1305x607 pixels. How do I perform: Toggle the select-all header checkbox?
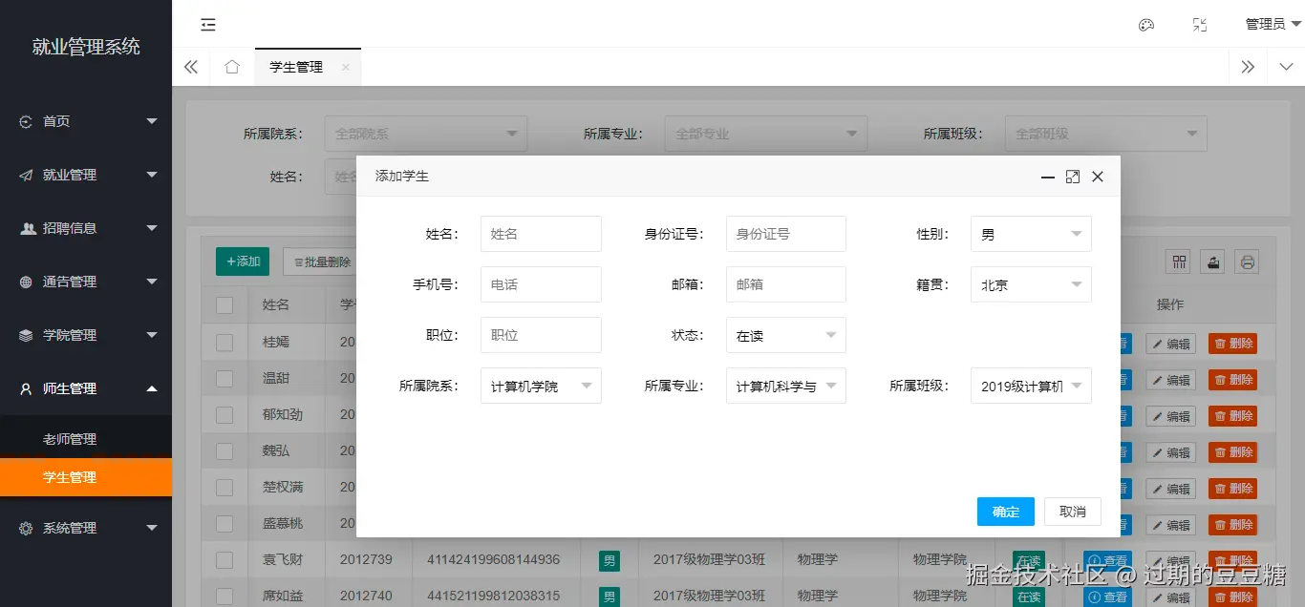pos(225,305)
